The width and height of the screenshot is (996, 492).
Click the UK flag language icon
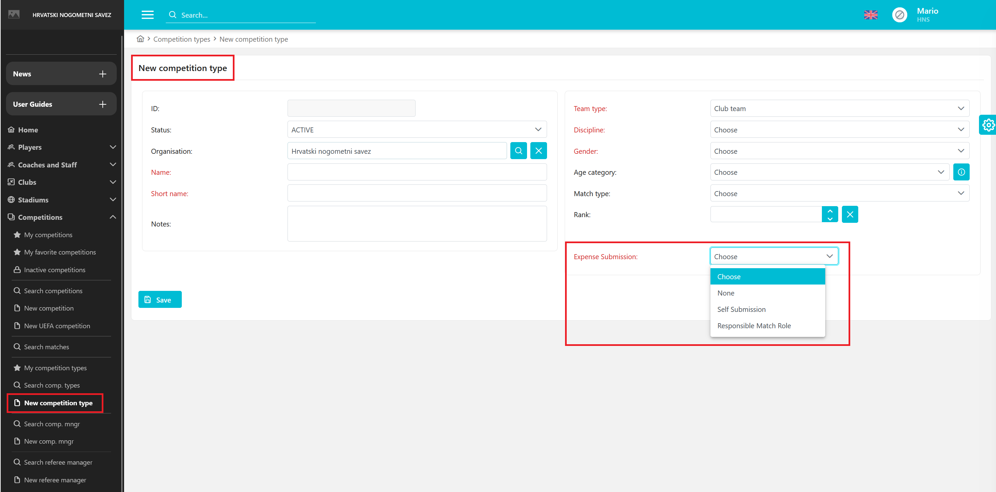[x=870, y=15]
